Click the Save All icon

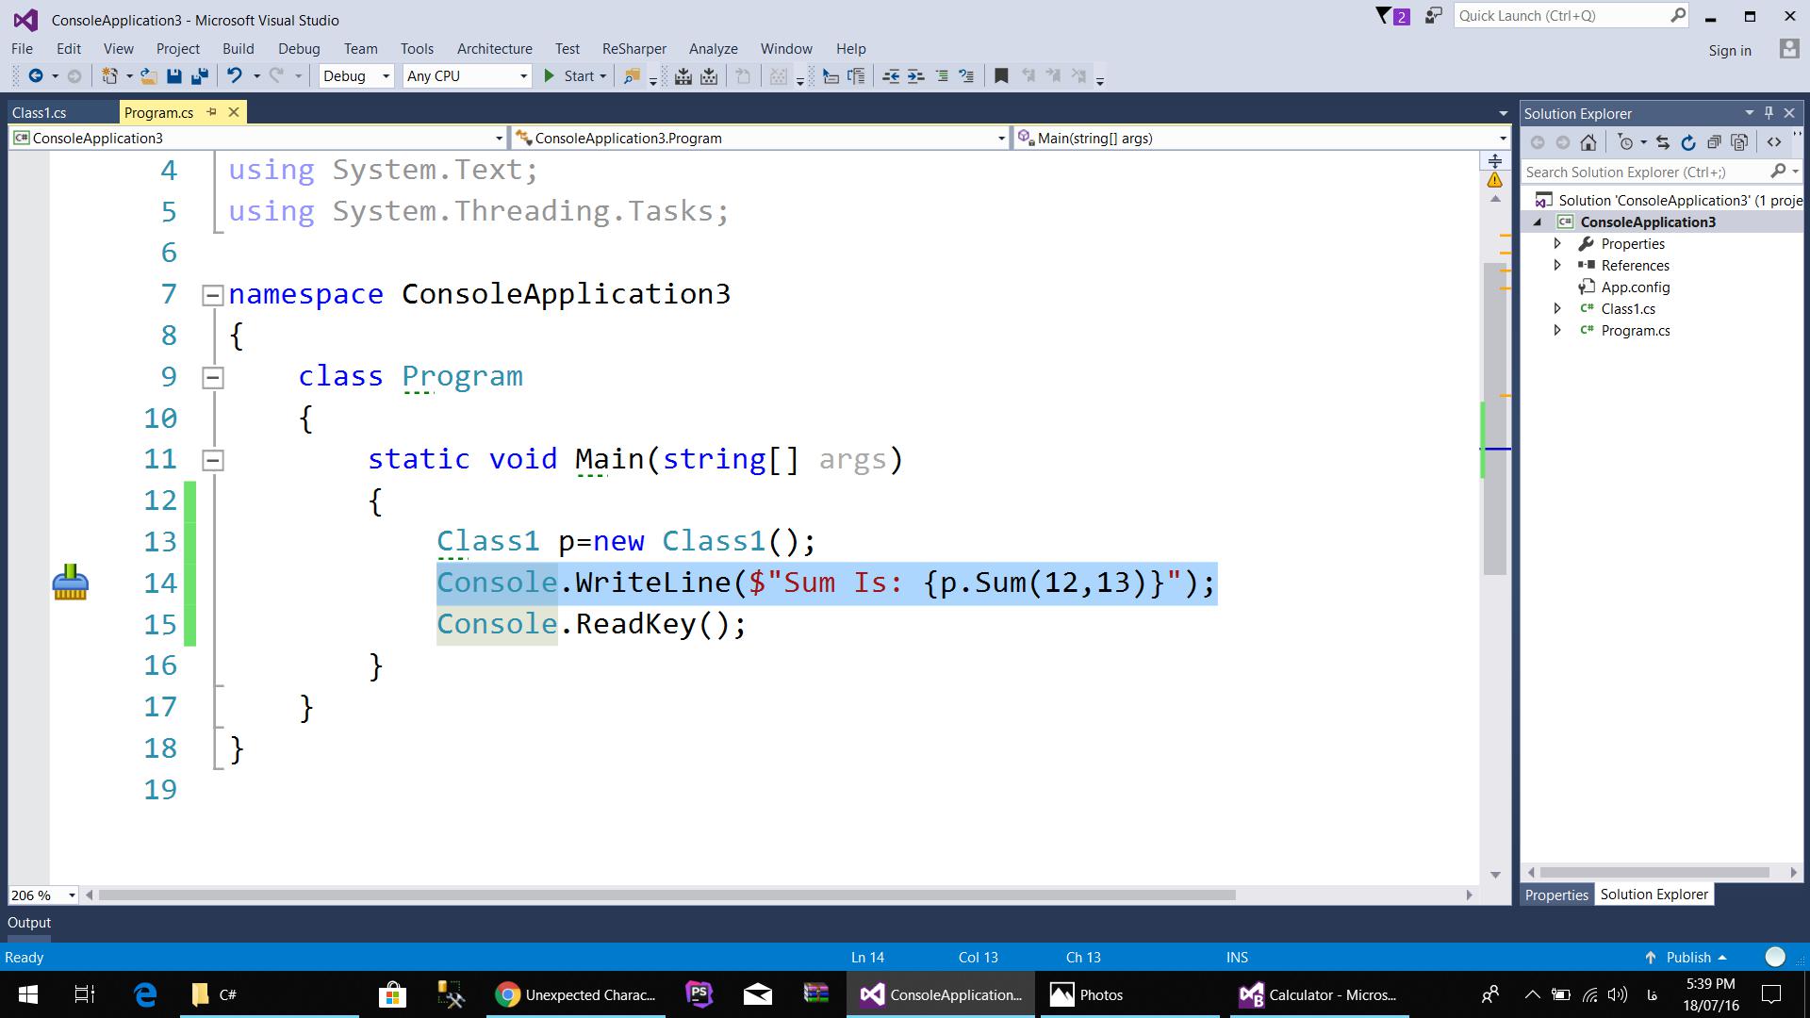pos(200,76)
